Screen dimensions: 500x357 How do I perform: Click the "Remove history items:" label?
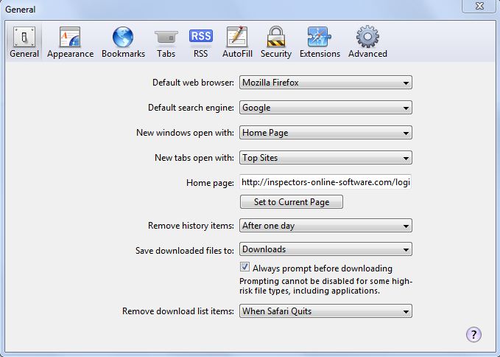coord(191,226)
